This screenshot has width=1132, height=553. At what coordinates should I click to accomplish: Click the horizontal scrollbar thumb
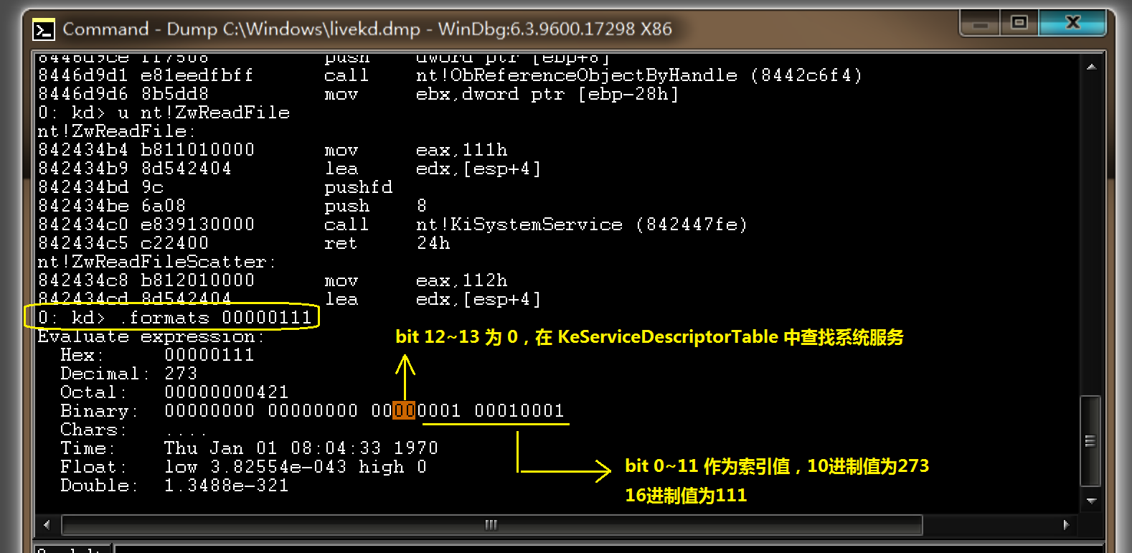pos(491,525)
